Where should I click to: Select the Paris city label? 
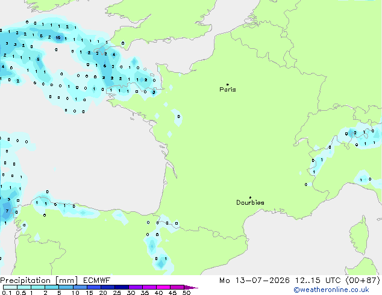[228, 90]
